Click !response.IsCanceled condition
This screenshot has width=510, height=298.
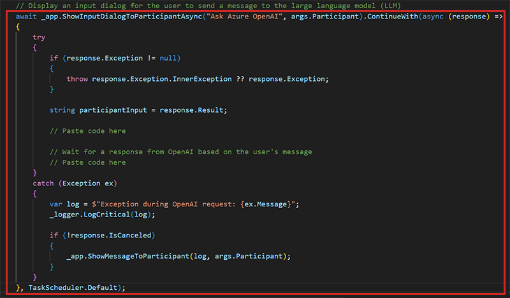109,236
